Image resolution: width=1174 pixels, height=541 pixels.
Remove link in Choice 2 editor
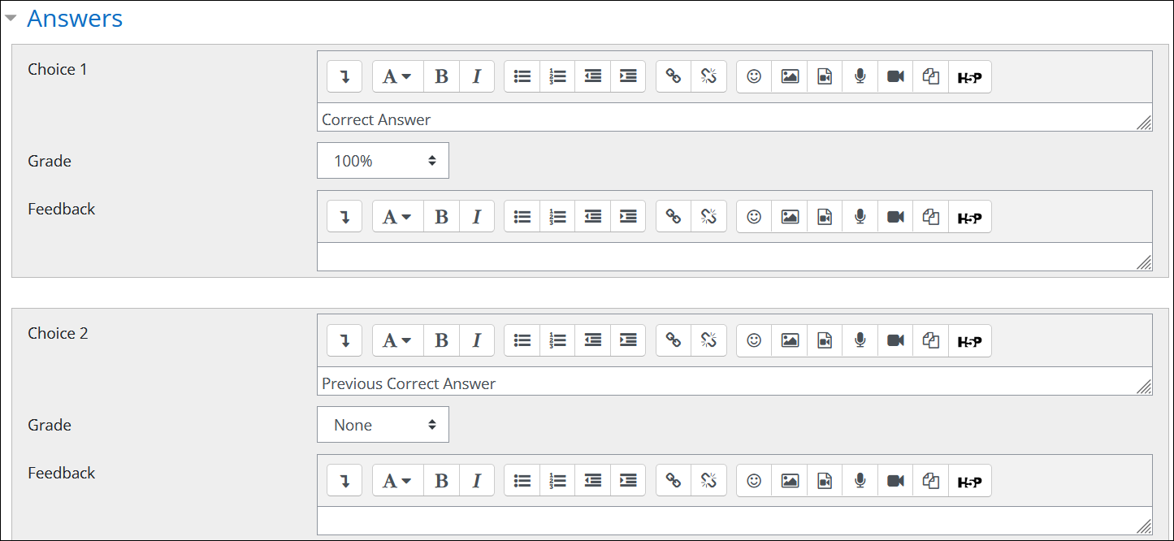tap(708, 340)
